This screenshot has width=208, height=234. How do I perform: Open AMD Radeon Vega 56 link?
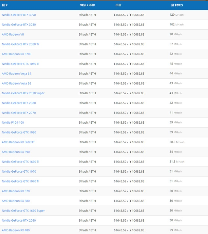(x=16, y=84)
